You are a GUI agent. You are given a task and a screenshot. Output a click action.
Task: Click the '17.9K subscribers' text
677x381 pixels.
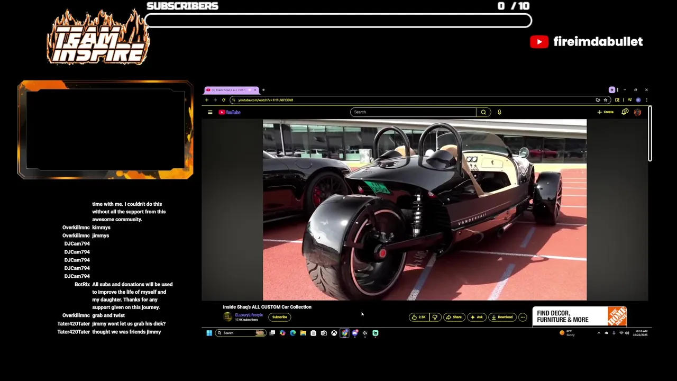(246, 320)
